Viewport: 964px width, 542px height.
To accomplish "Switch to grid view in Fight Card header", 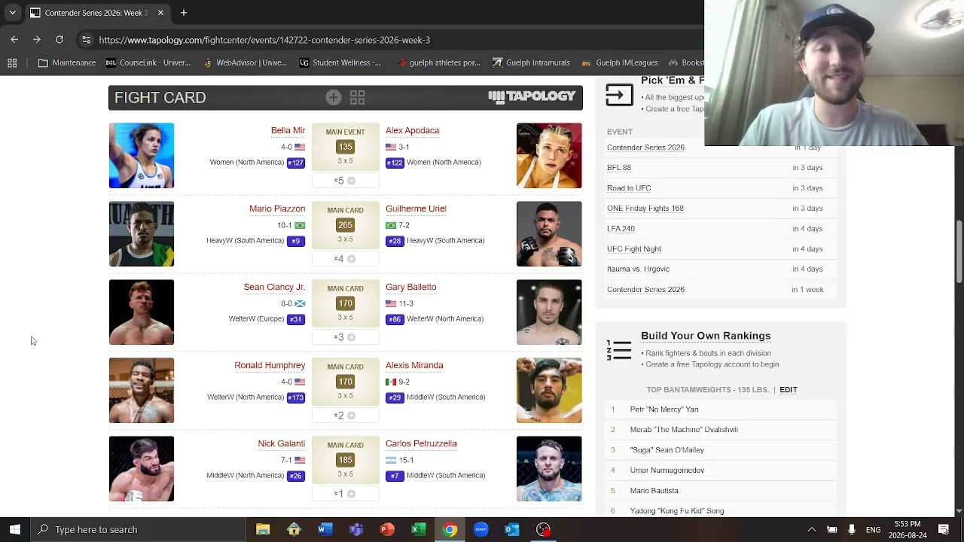I will click(357, 97).
